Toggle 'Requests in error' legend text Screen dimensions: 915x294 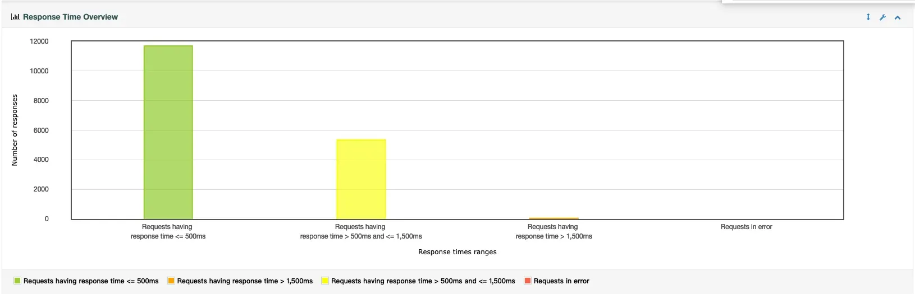(x=561, y=281)
